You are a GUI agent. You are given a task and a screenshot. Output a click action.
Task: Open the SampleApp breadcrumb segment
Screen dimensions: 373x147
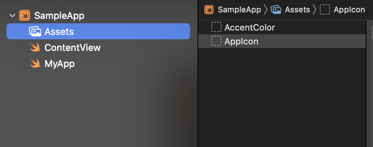click(239, 10)
